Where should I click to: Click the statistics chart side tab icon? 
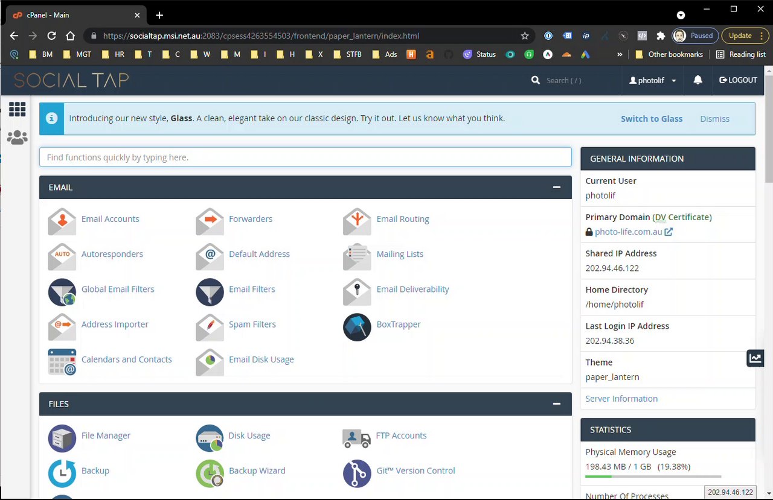[x=755, y=358]
